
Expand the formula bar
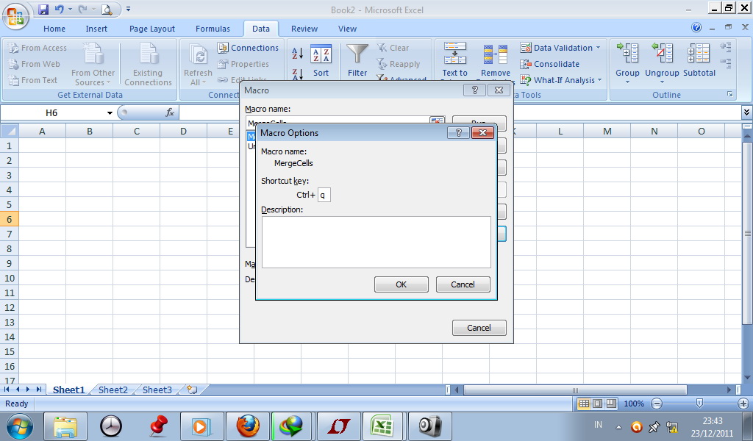coord(746,112)
